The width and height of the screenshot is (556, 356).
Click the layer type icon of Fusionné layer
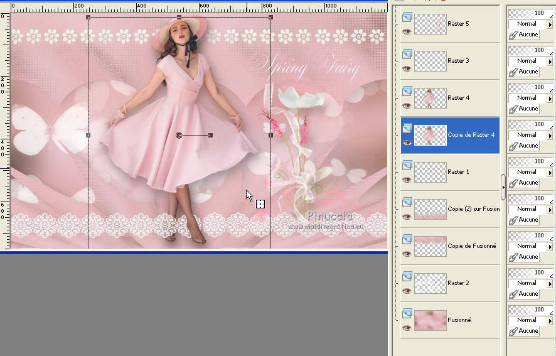click(x=407, y=313)
